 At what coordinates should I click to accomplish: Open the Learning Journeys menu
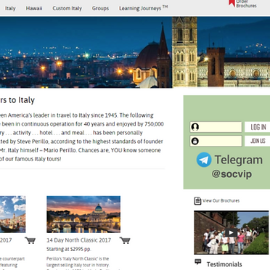143,8
